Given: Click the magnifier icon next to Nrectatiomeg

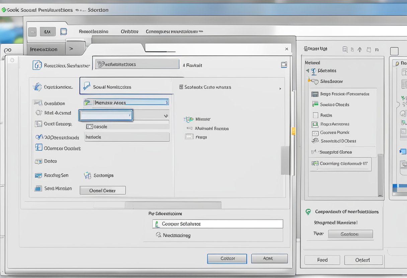Looking at the screenshot, I should point(159,235).
